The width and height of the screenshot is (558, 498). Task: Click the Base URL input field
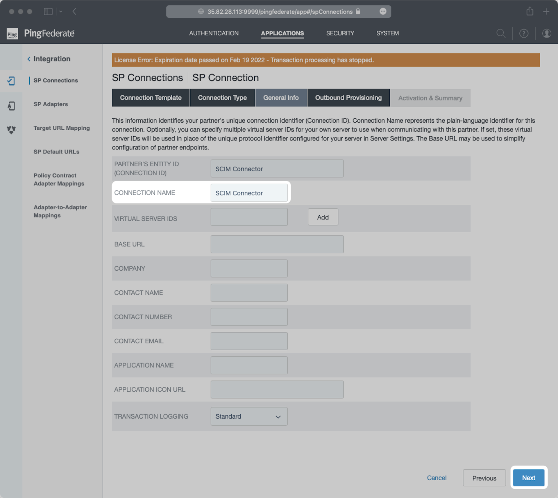pos(277,244)
